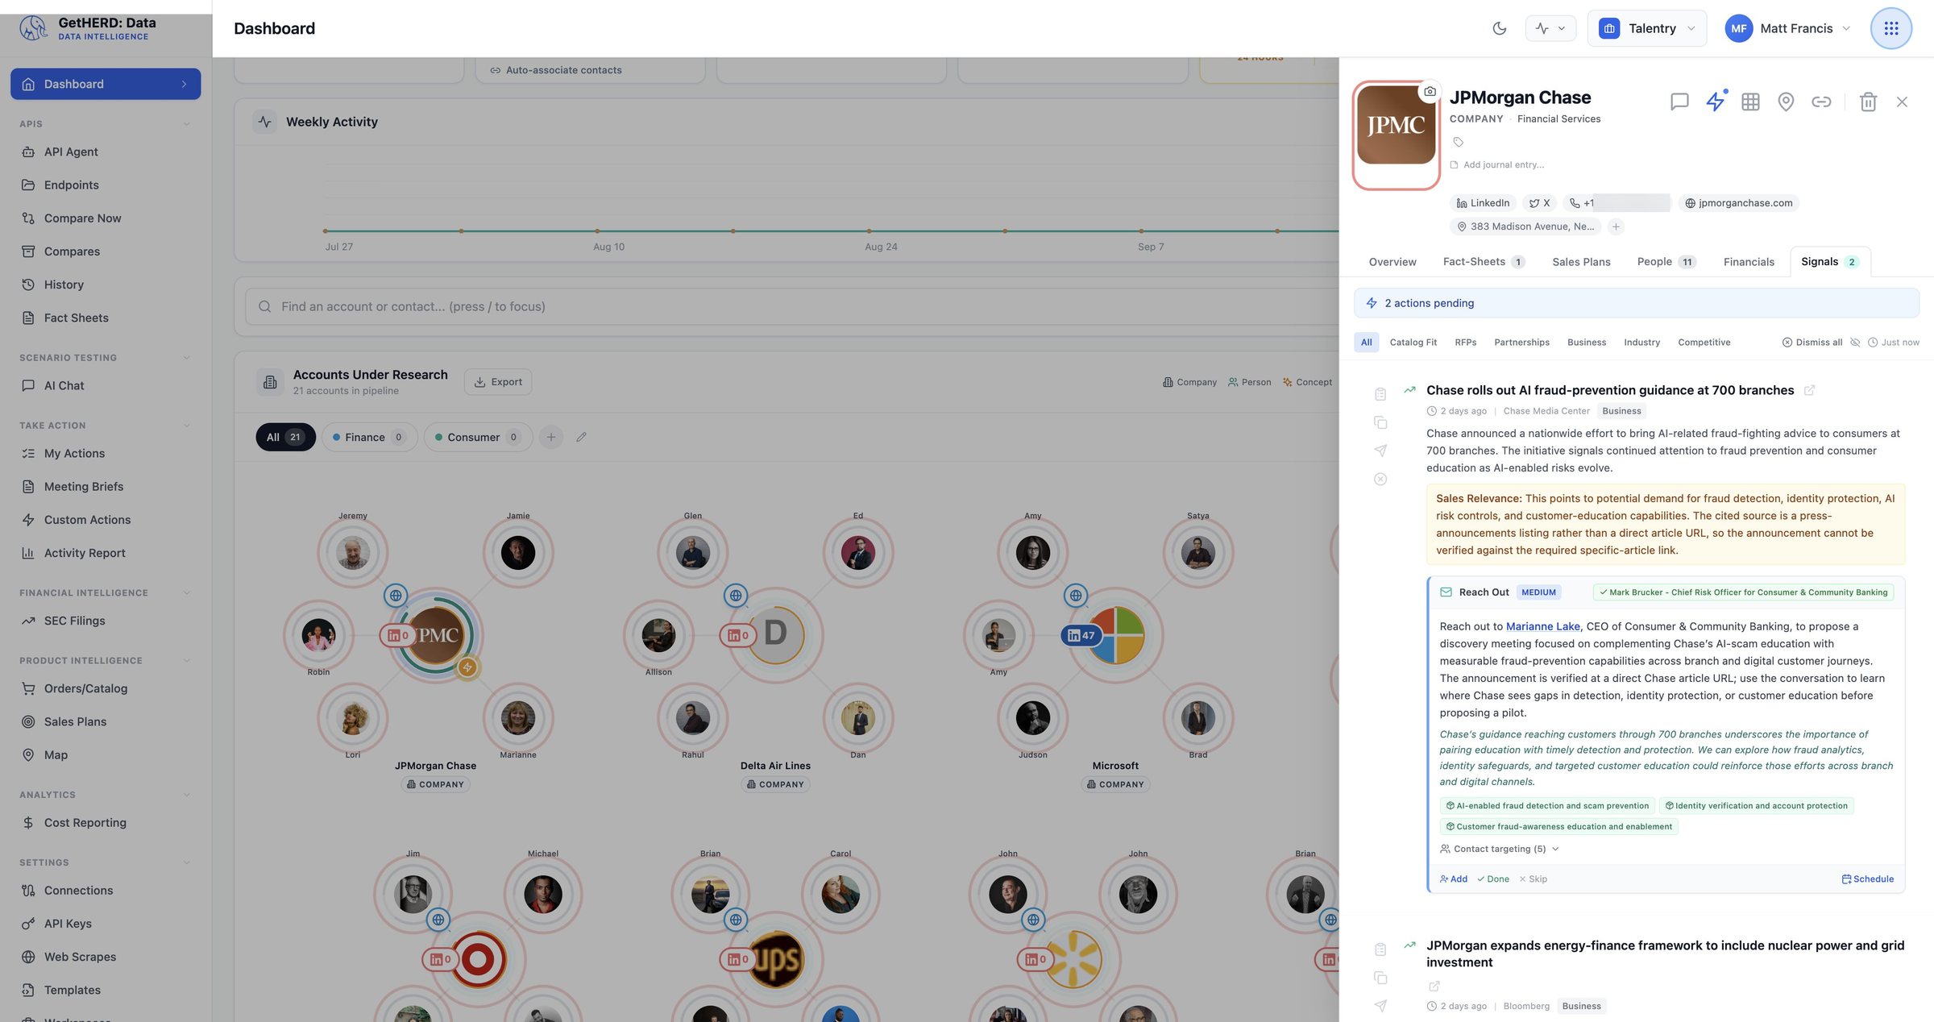1934x1022 pixels.
Task: Copy Chase fraud signal with copy icon
Action: pyautogui.click(x=1380, y=422)
